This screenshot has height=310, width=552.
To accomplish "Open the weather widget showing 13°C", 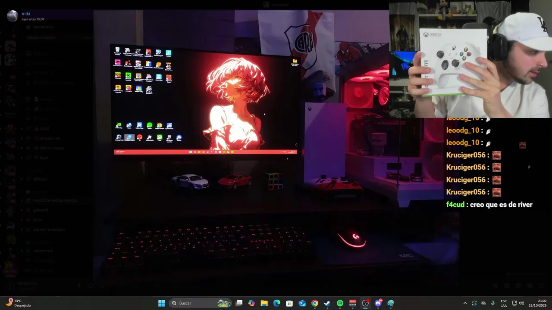I will coord(18,303).
